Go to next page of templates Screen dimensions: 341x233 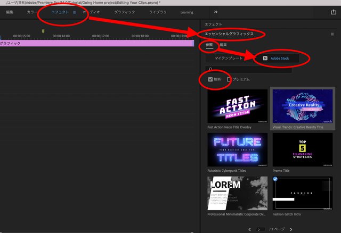tap(291, 229)
